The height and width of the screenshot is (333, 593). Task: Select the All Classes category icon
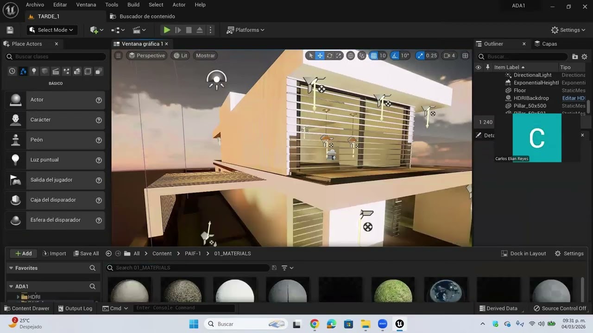point(98,71)
